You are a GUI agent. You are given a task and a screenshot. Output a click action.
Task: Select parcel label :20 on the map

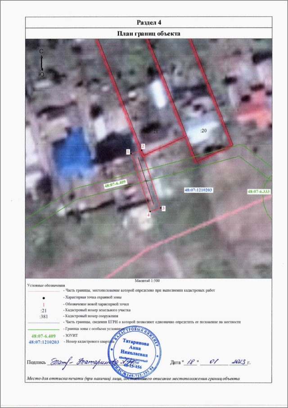[203, 130]
